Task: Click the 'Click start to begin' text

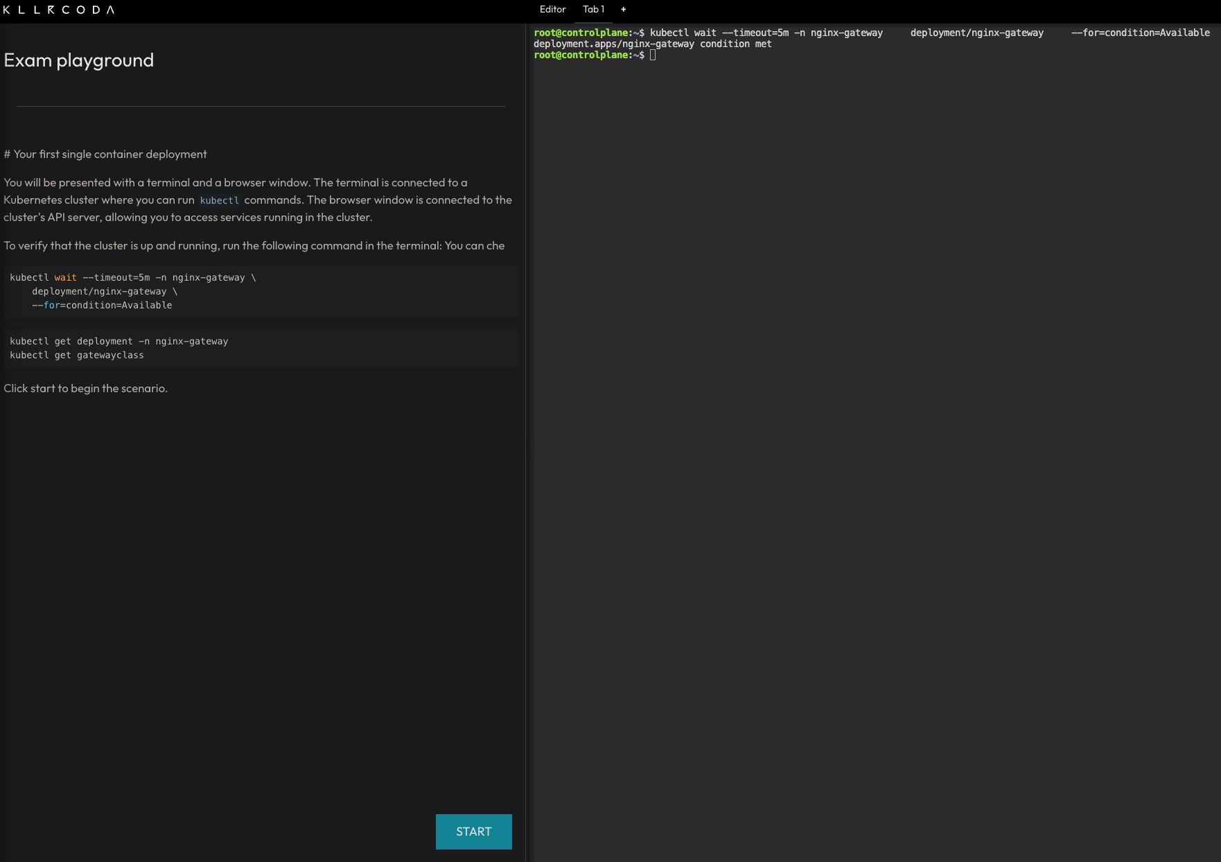Action: 85,388
